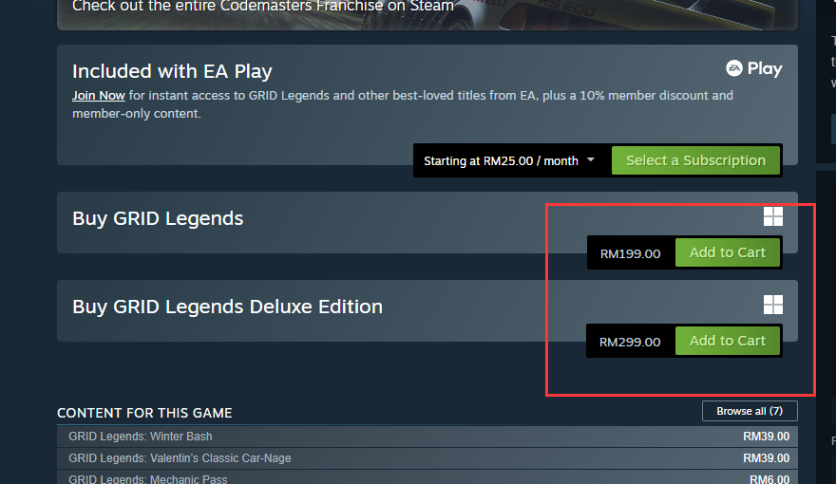Click the RM299.00 price label
The width and height of the screenshot is (836, 484).
(x=630, y=342)
